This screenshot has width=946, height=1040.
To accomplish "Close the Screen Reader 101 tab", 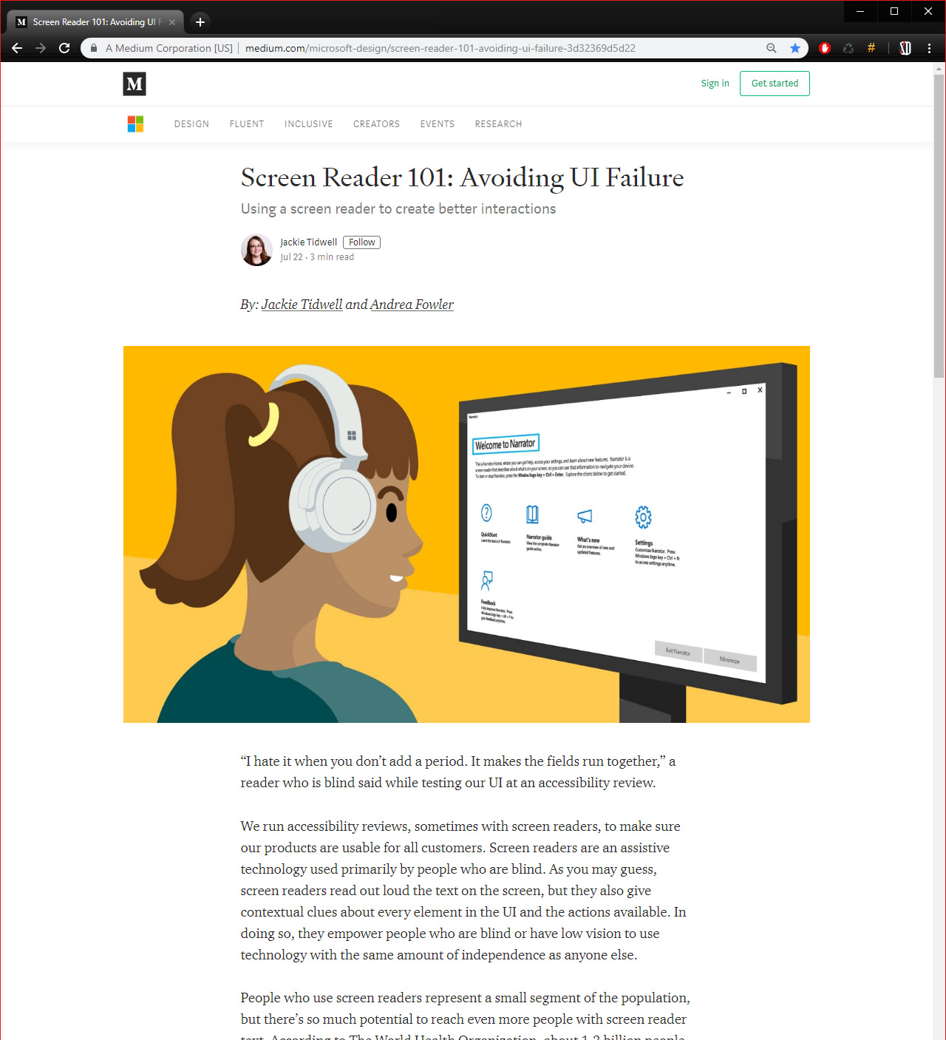I will click(172, 22).
